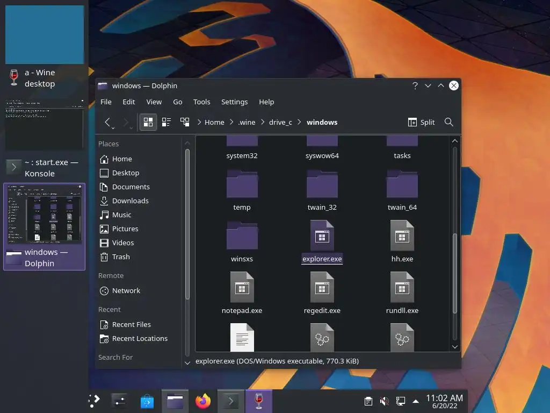The height and width of the screenshot is (413, 550).
Task: Go back with the back arrow
Action: 108,122
